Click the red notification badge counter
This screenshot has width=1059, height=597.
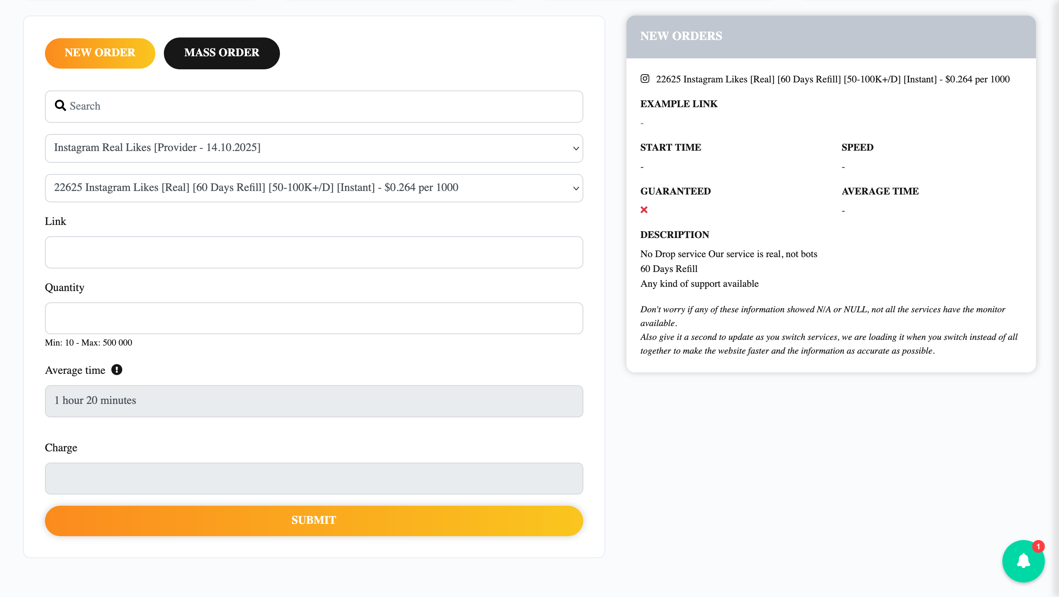[1038, 546]
